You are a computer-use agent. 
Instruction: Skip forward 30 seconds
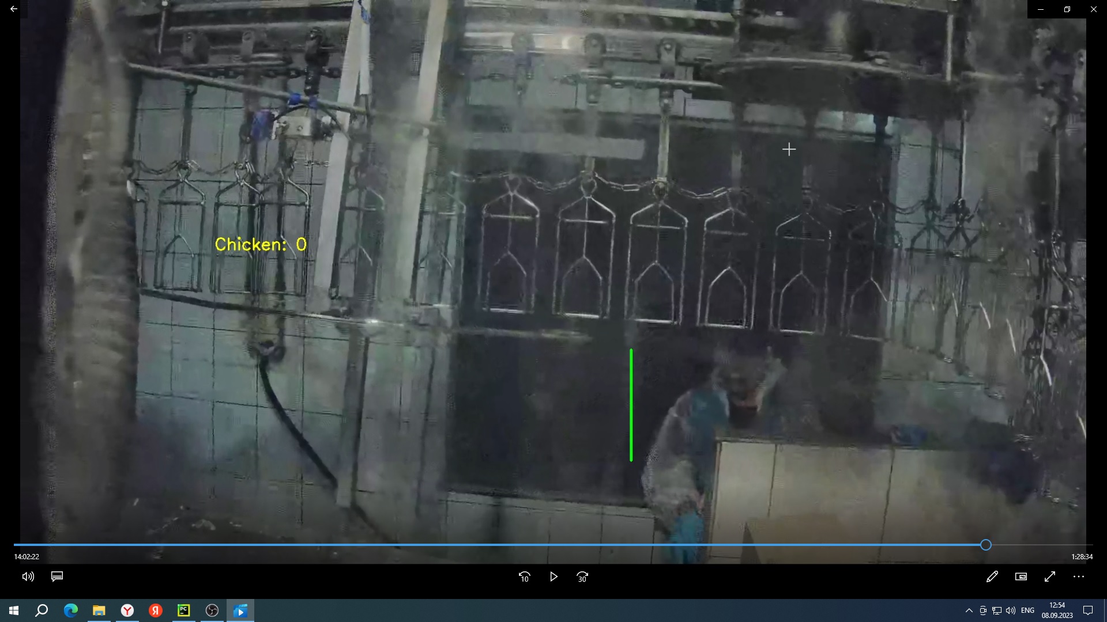(x=582, y=577)
